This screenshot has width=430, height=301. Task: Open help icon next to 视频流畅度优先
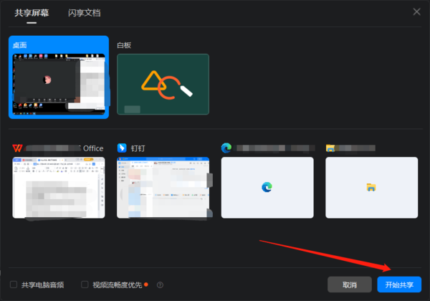tap(160, 285)
